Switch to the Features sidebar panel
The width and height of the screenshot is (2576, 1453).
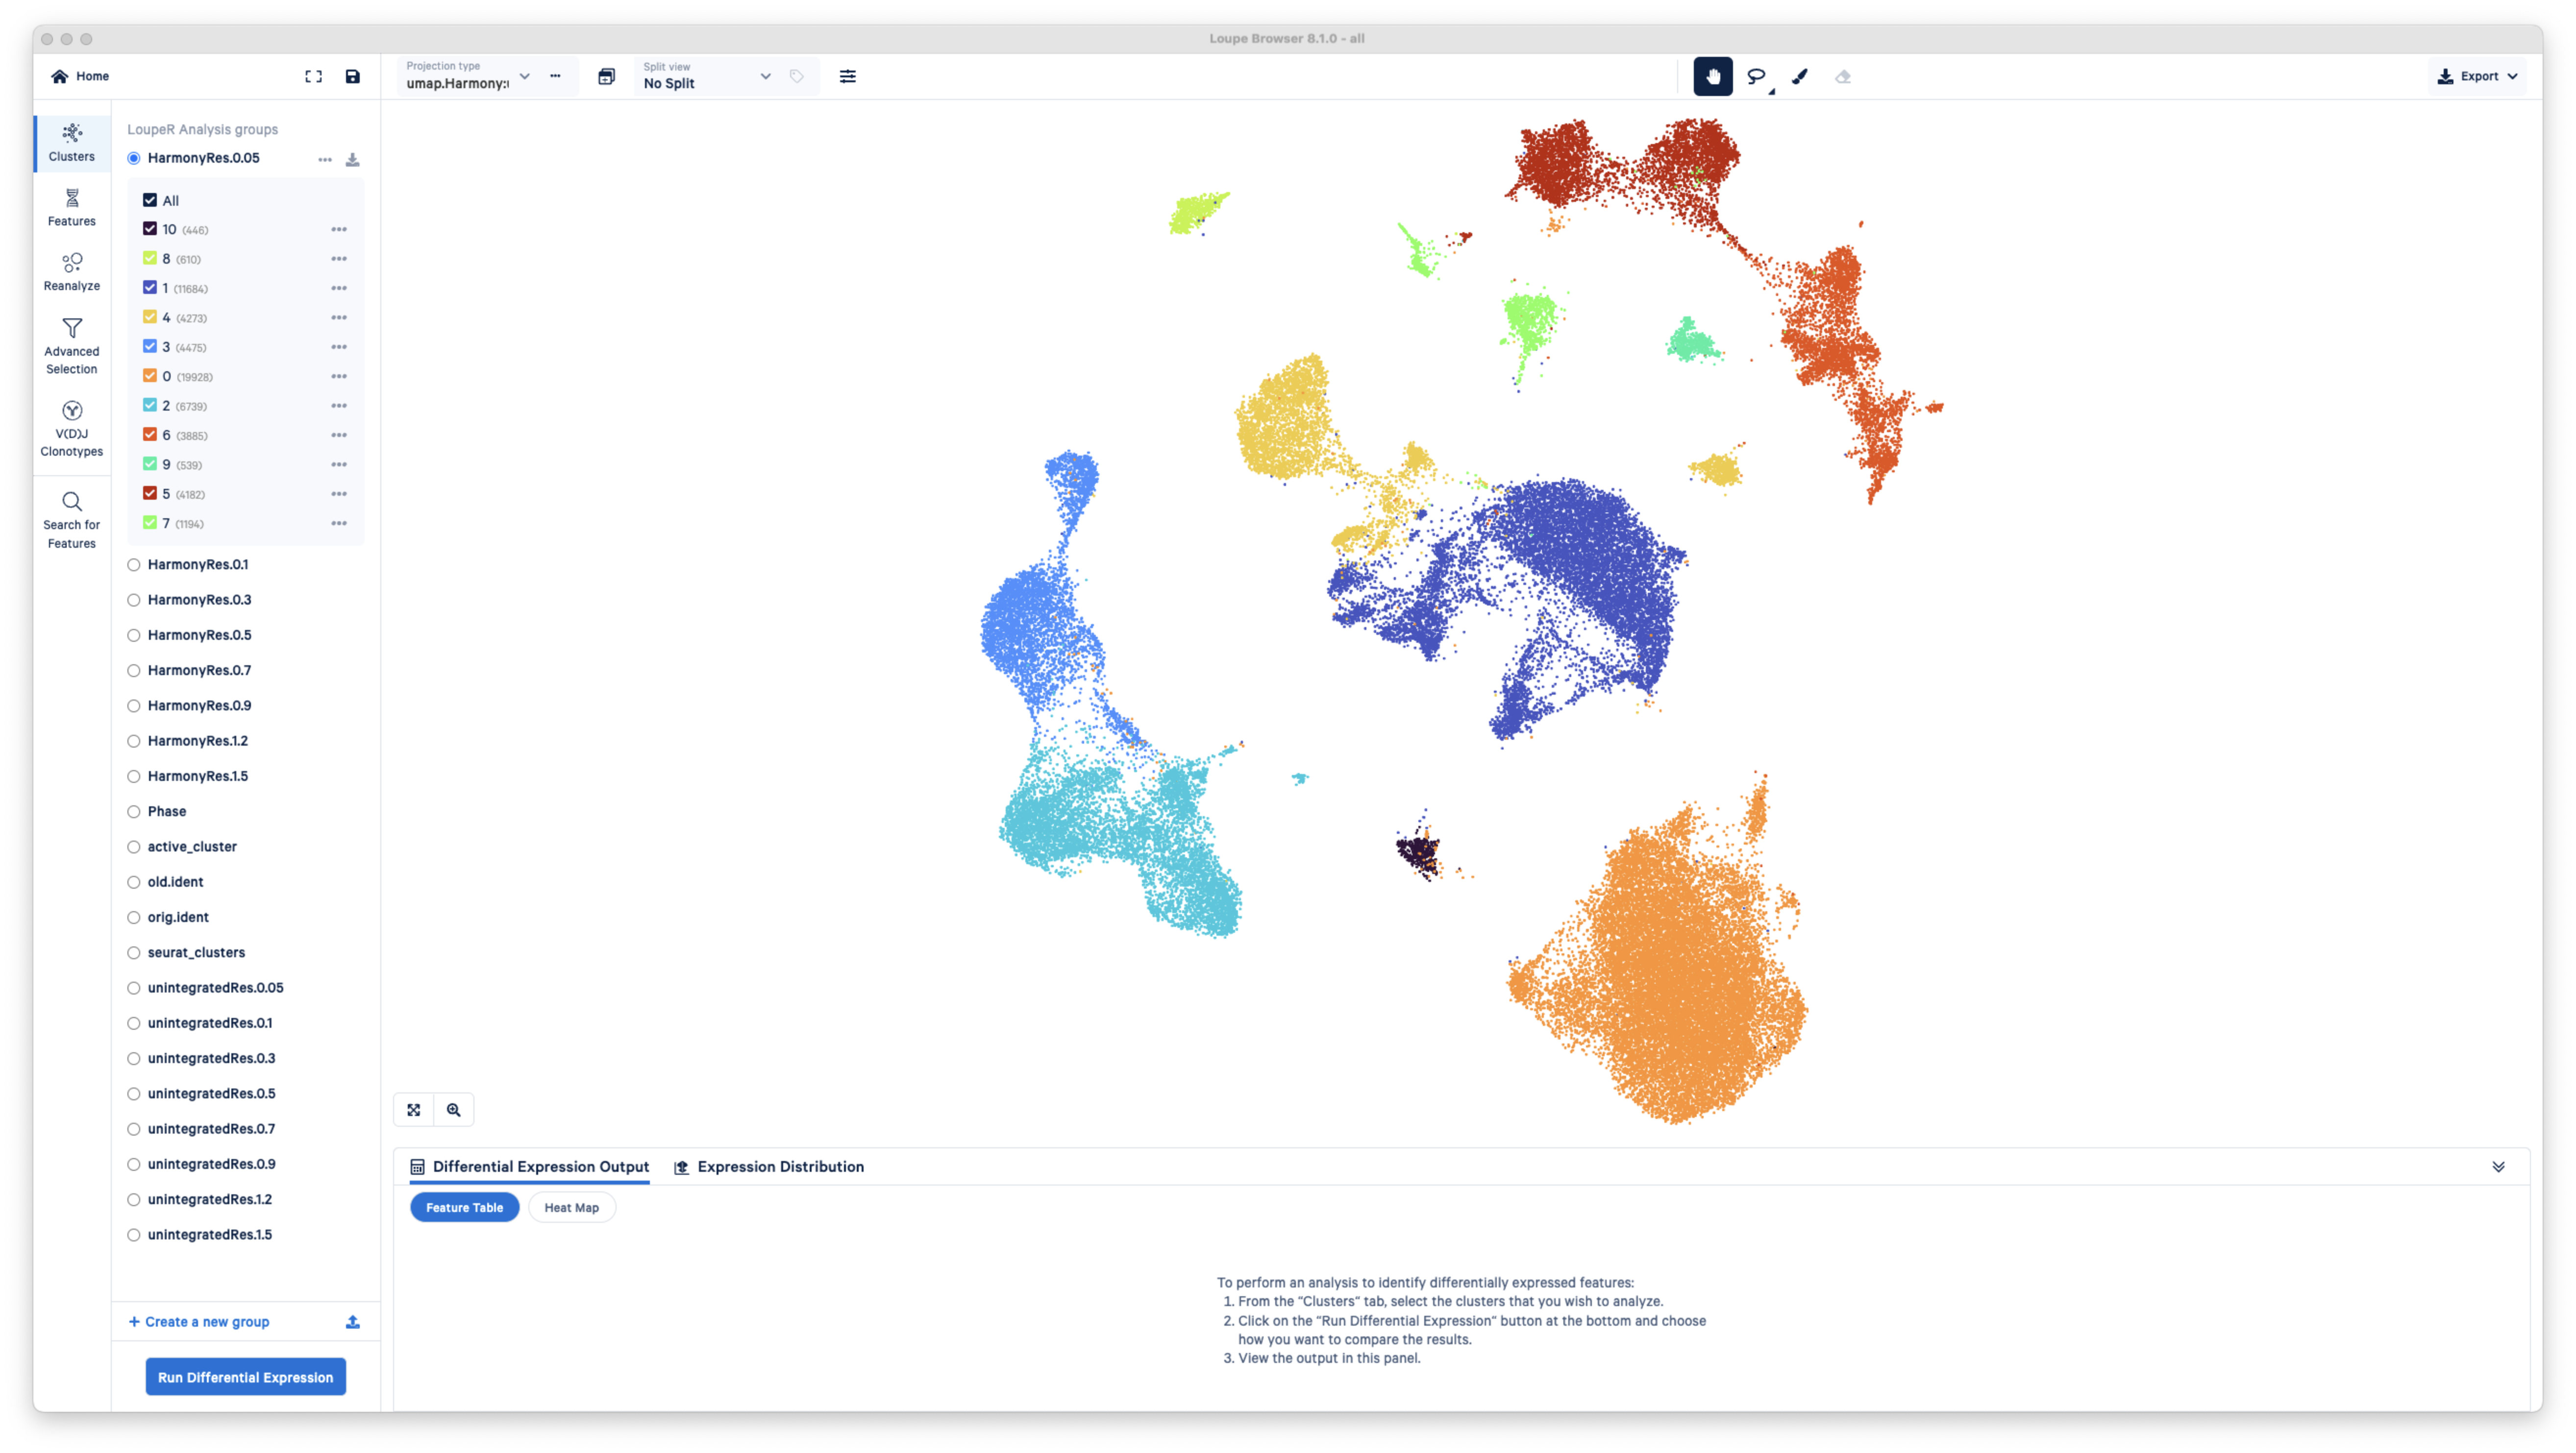click(71, 207)
